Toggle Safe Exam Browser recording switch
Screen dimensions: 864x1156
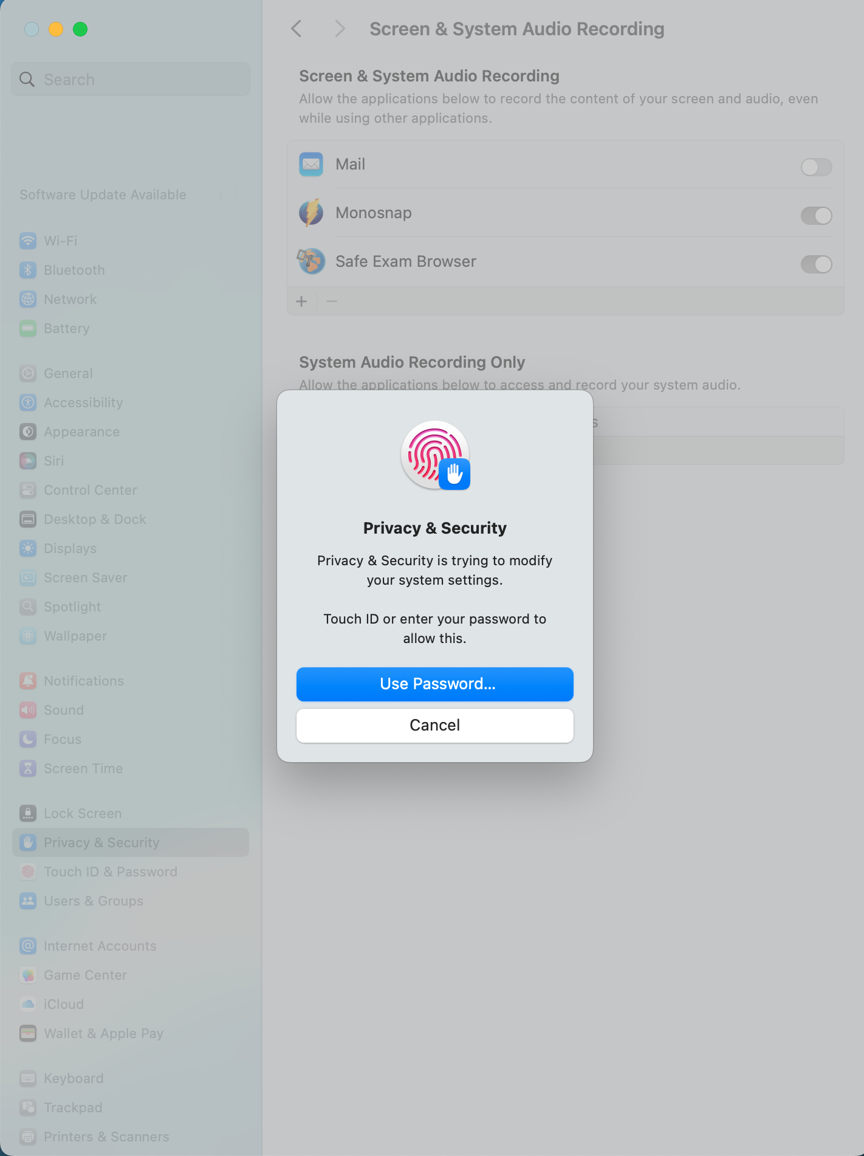pos(816,264)
